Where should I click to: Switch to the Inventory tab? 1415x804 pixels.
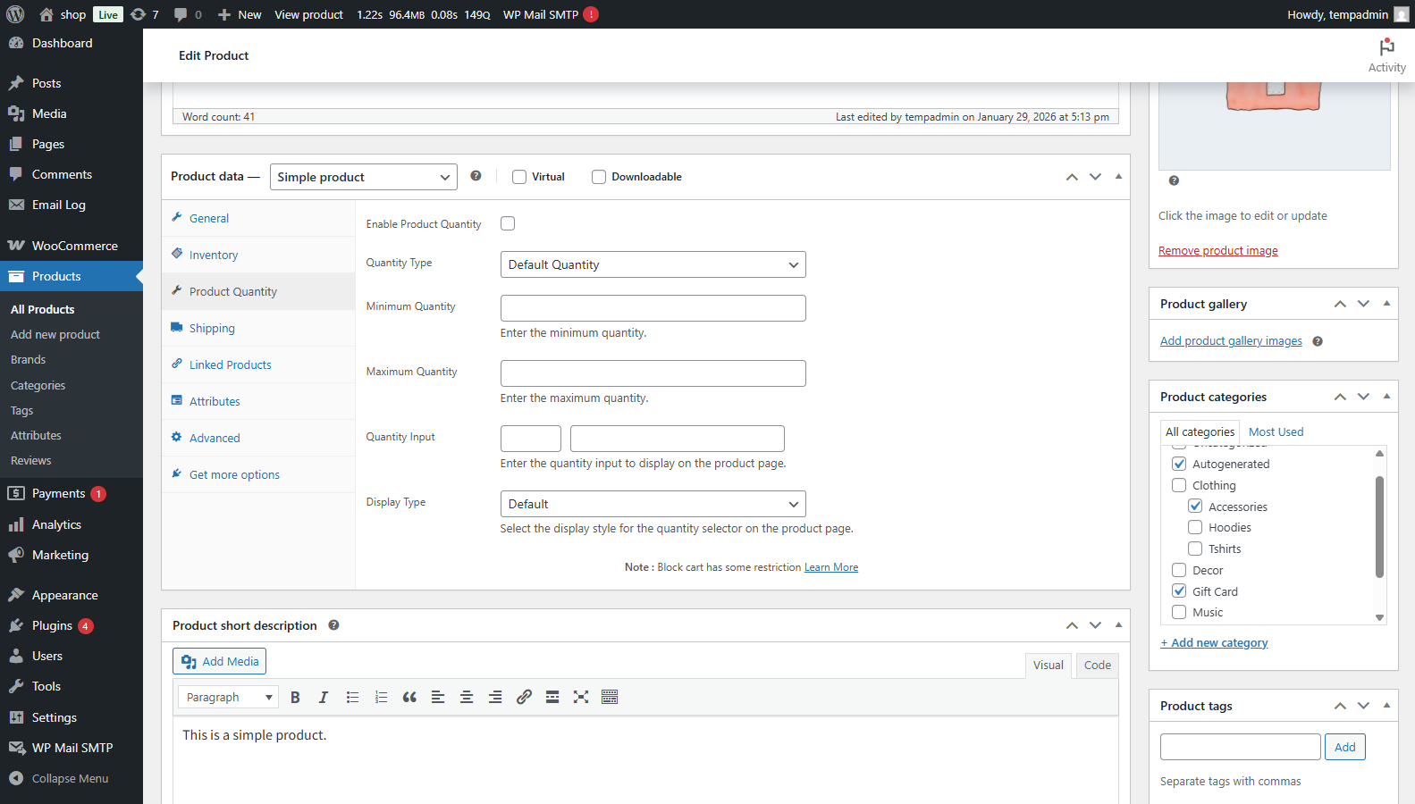point(214,255)
